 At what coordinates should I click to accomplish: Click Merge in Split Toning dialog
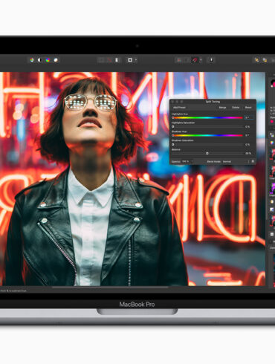(222, 108)
